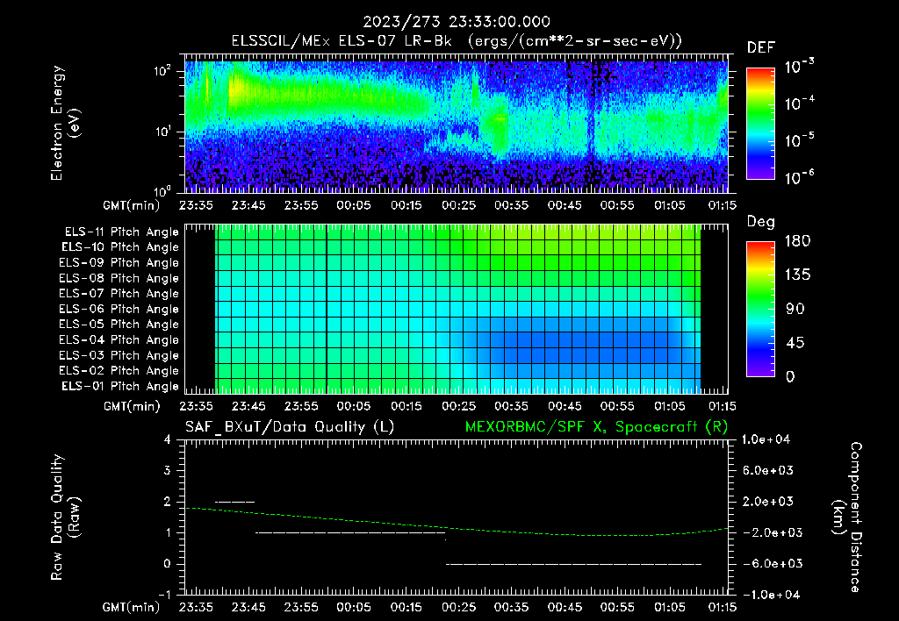Click the 10^-6 value on DEF scale
Screen dimensions: 899x621
tap(799, 177)
